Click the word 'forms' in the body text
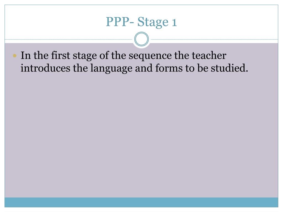The image size is (283, 212). coord(169,68)
